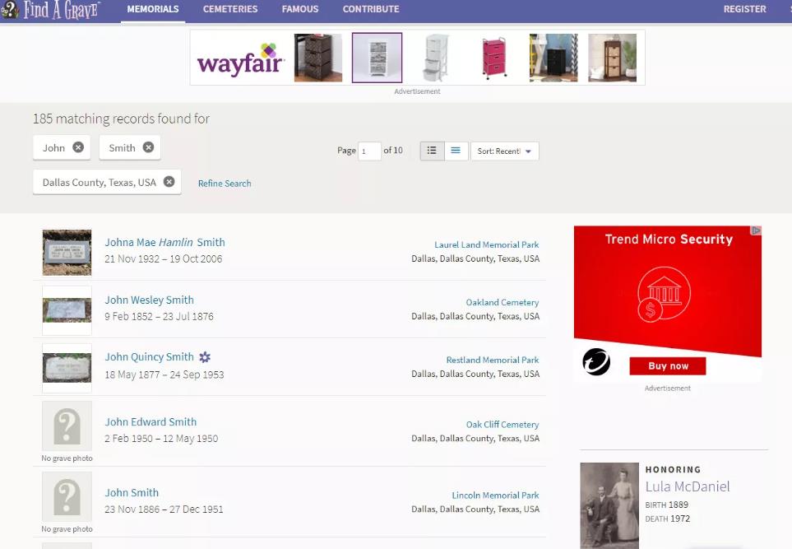Open the Famous menu tab

[x=300, y=9]
